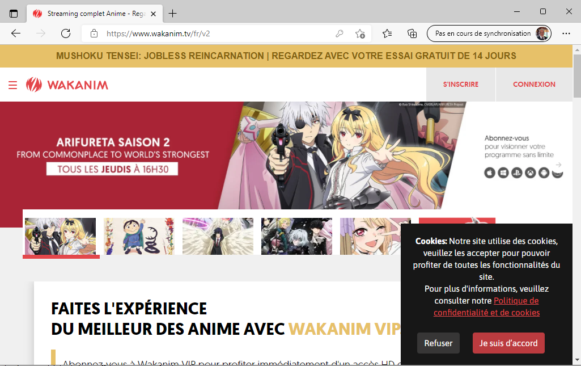Click the WAKANIM VIP heading text
Screen dimensions: 581x366
coord(345,329)
